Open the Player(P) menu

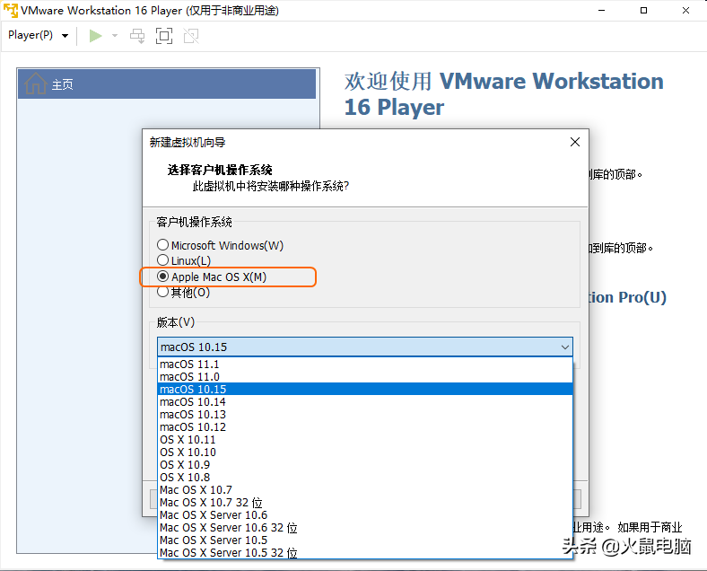[39, 35]
